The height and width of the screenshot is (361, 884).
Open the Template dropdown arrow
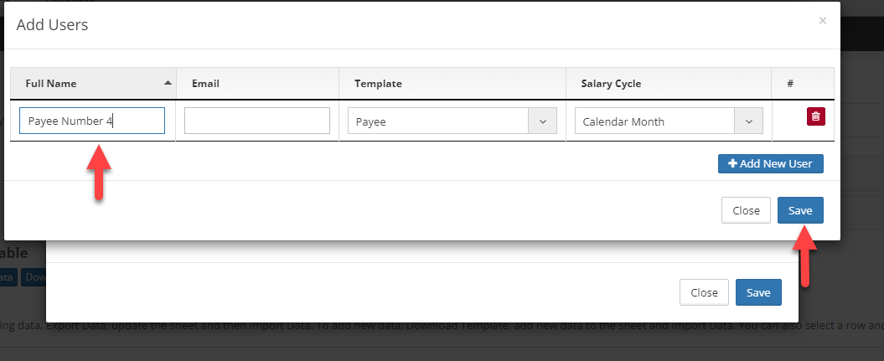pos(542,121)
